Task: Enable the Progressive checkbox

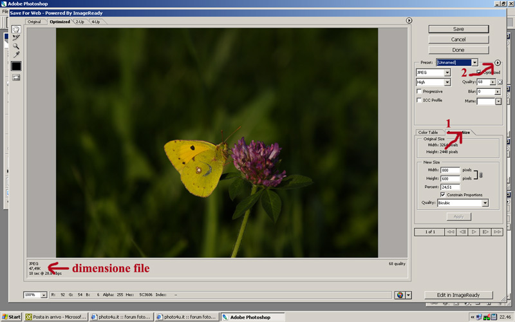Action: (419, 91)
